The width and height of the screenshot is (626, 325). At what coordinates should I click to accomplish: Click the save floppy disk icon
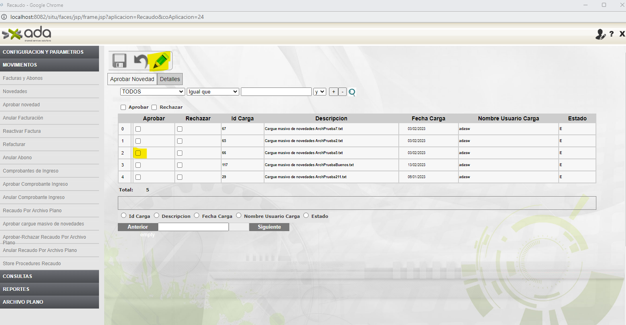(x=119, y=61)
